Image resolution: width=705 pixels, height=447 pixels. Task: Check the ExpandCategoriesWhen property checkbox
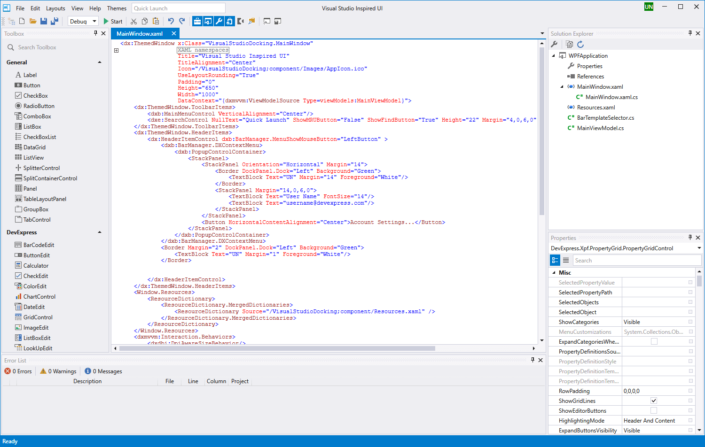654,341
